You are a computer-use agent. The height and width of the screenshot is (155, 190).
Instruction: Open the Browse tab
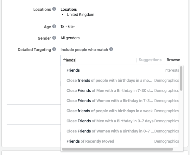[173, 60]
